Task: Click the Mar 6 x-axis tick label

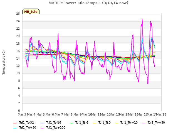Action: pos(50,114)
